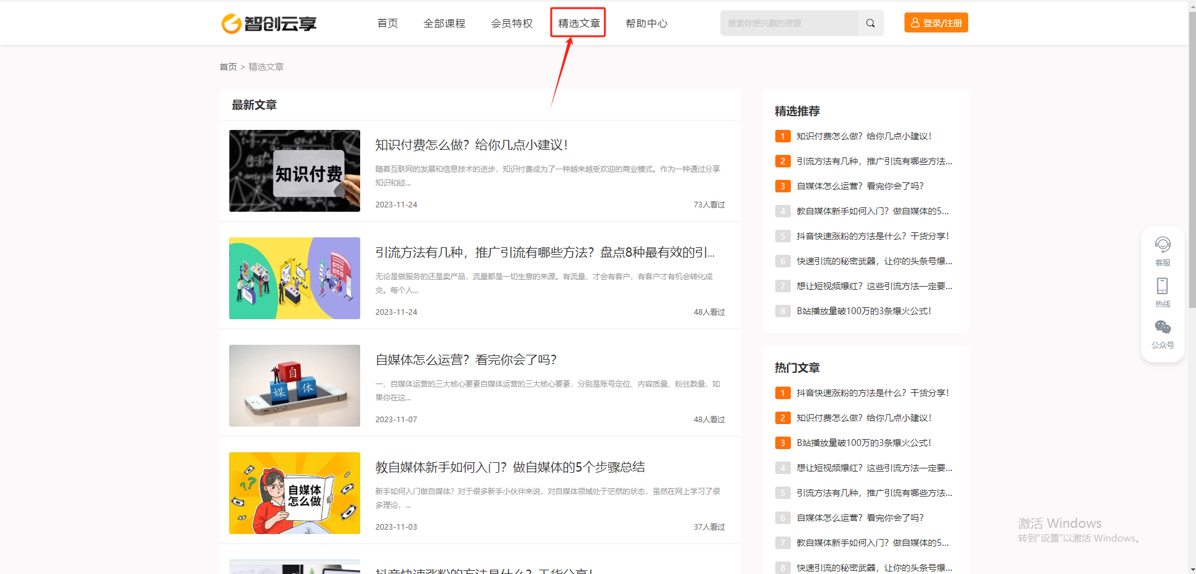Click the rank 1 badge in 热门文章

tap(783, 393)
